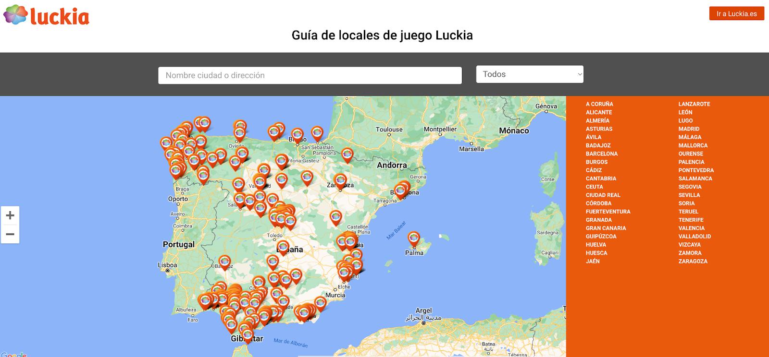
Task: Open the SALAMANCA province link
Action: [x=695, y=178]
